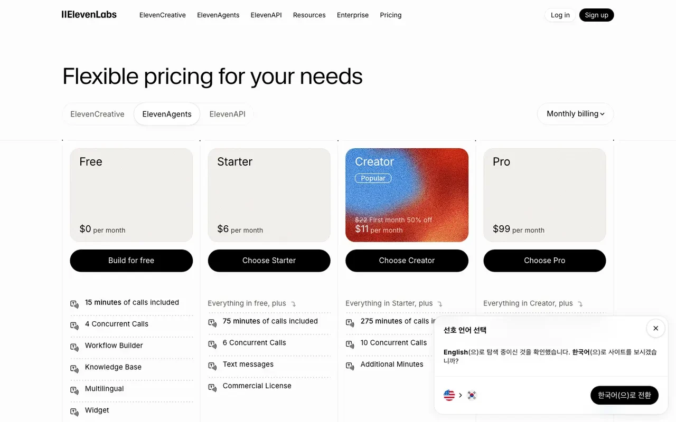Click the Knowledge Base feature icon
Viewport: 676px width, 422px height.
pyautogui.click(x=74, y=369)
